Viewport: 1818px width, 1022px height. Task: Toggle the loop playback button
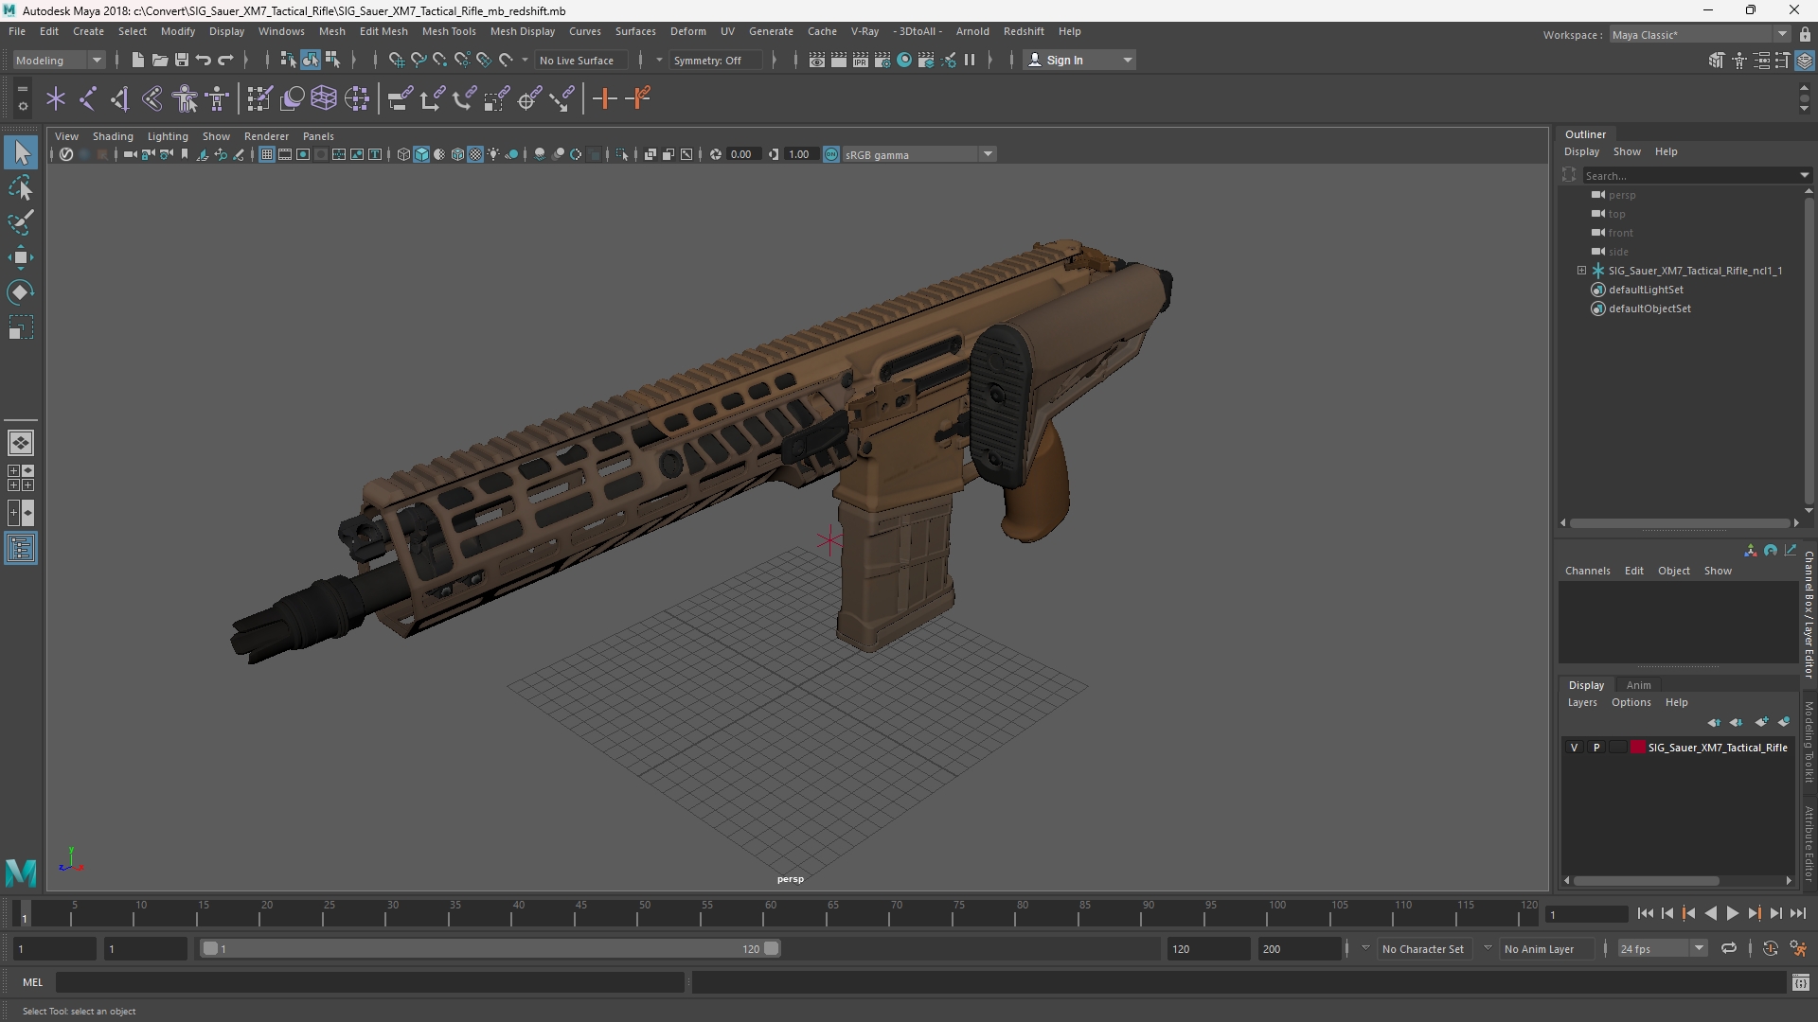[1729, 948]
